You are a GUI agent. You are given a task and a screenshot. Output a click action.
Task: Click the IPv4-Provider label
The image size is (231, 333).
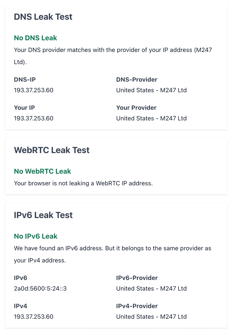click(137, 306)
